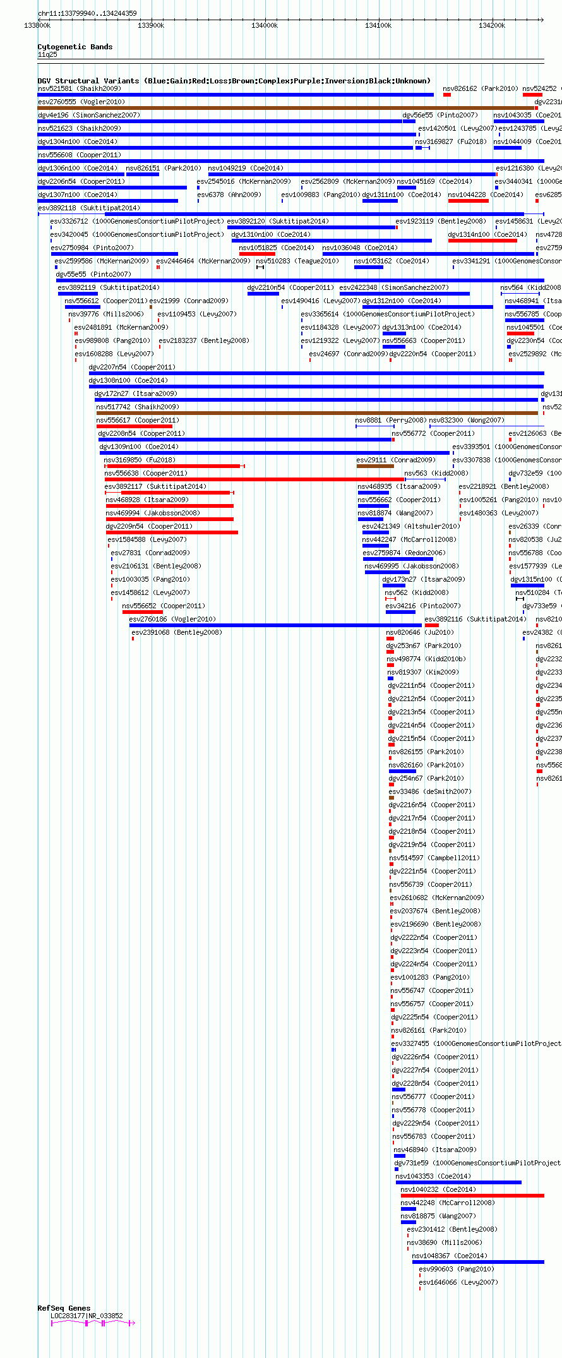This screenshot has width=562, height=1358.
Task: Open the dgv2207n54 (Cooper2011) variant
Action: (316, 373)
